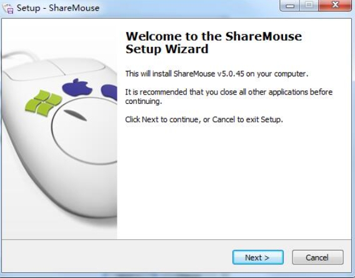Click the "Welcome to the ShareMouse" heading

(214, 36)
